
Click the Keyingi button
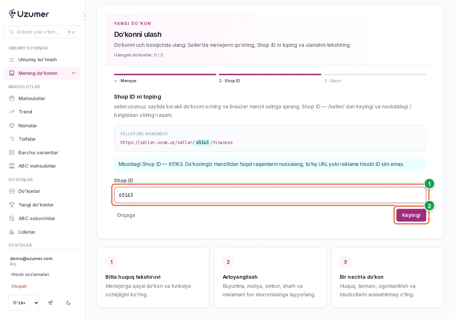coord(411,215)
